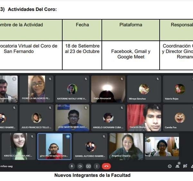Click Julio Francisco Tello's round avatar

coord(36,118)
